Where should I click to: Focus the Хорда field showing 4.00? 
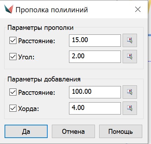click(x=95, y=108)
